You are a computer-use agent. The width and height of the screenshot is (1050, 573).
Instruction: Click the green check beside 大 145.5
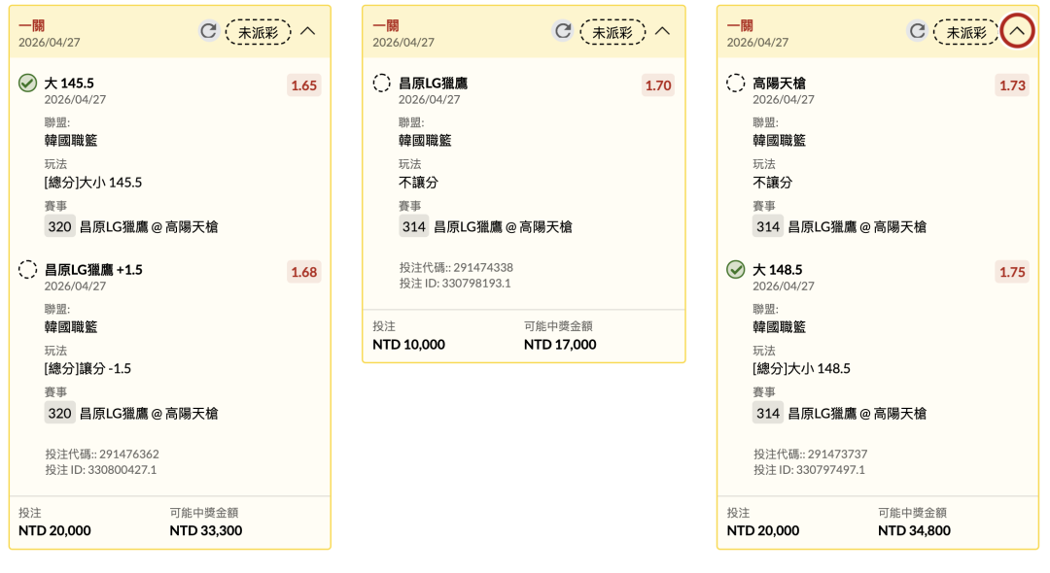coord(28,84)
